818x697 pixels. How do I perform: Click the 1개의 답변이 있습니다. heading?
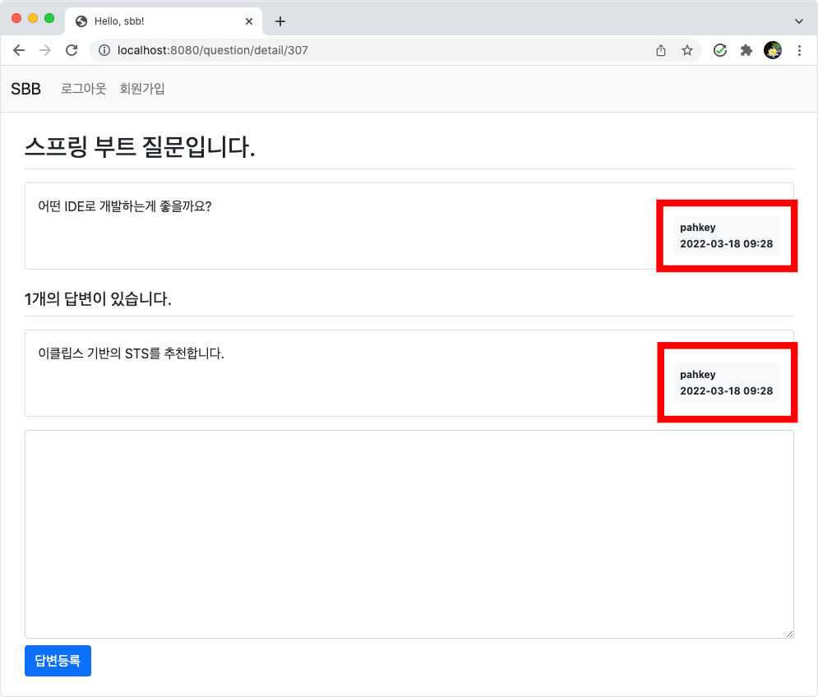(98, 299)
